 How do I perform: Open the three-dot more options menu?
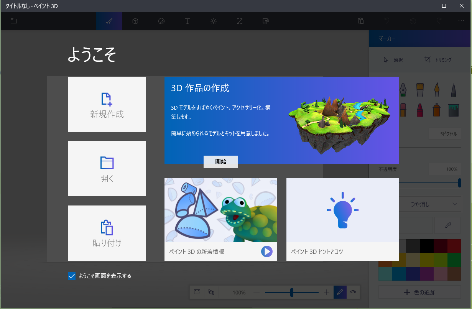click(x=461, y=21)
